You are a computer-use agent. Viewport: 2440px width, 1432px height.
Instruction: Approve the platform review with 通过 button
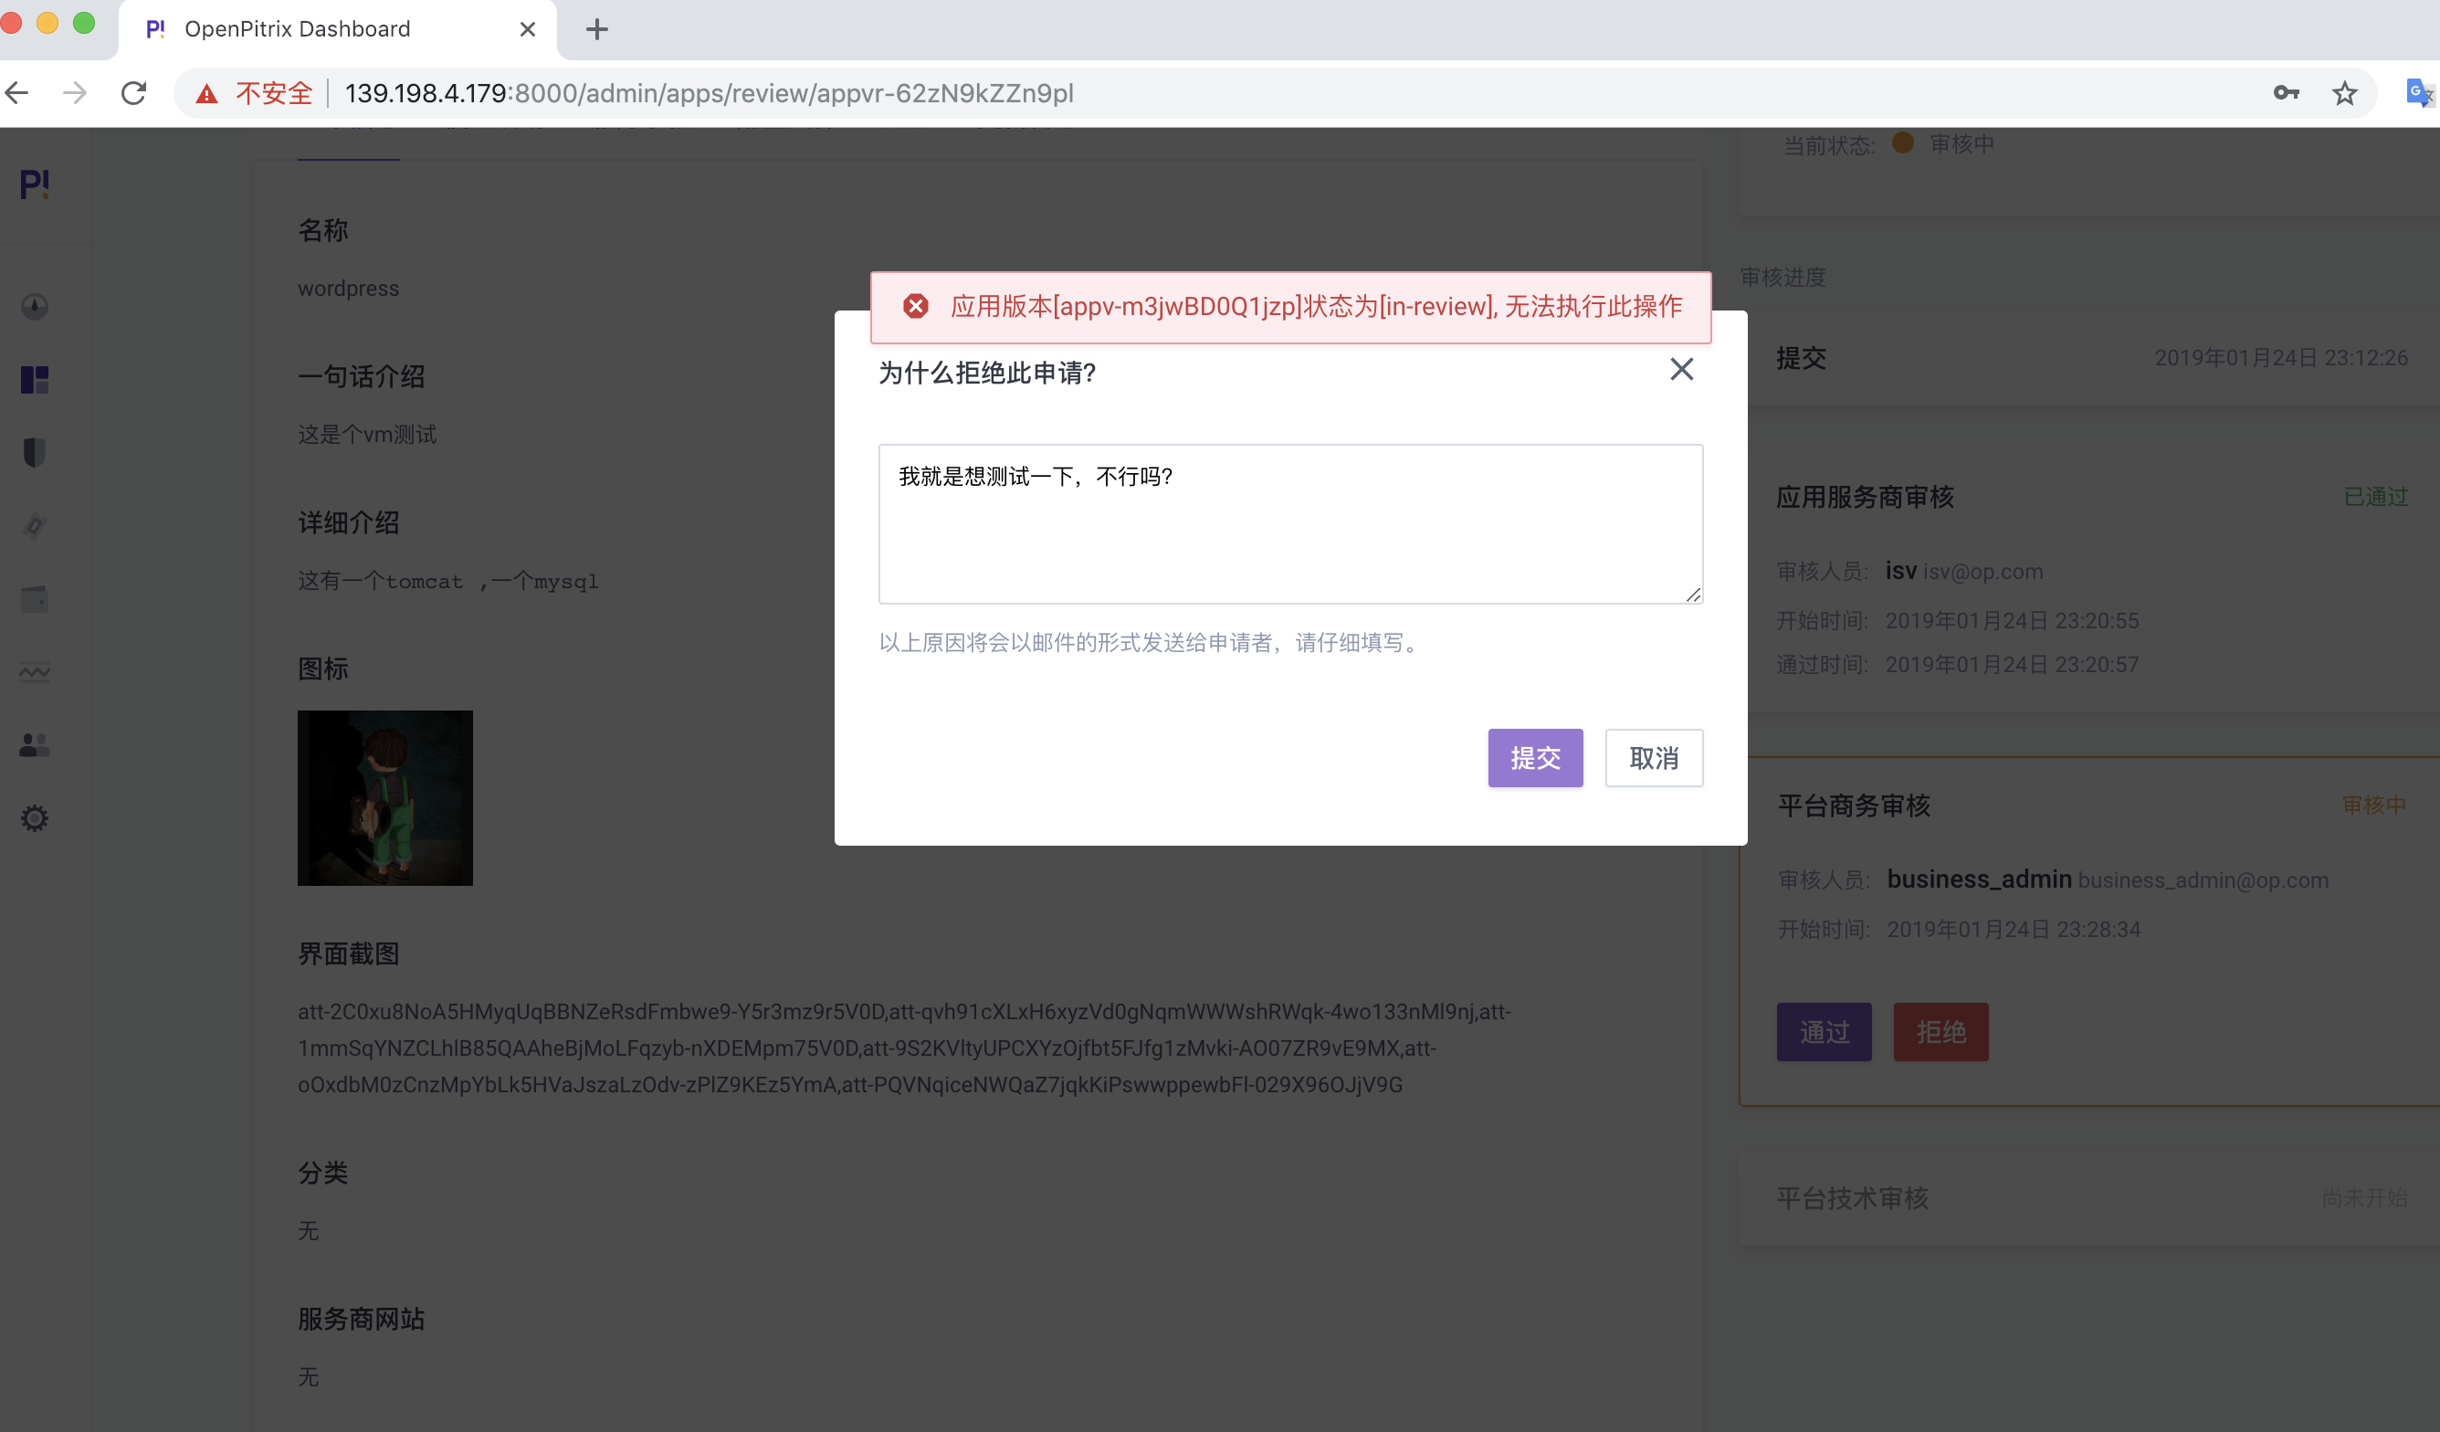pos(1825,1032)
